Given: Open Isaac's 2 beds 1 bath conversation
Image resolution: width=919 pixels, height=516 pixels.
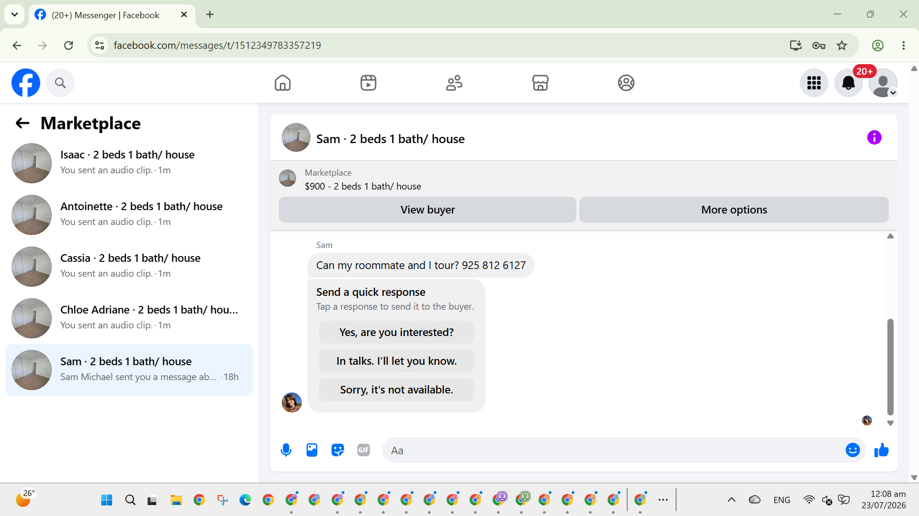Looking at the screenshot, I should tap(129, 163).
